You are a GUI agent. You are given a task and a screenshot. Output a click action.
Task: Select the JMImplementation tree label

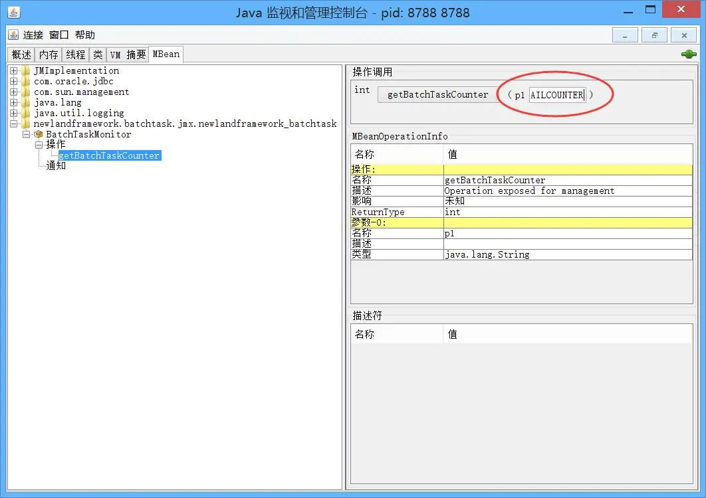pyautogui.click(x=76, y=70)
